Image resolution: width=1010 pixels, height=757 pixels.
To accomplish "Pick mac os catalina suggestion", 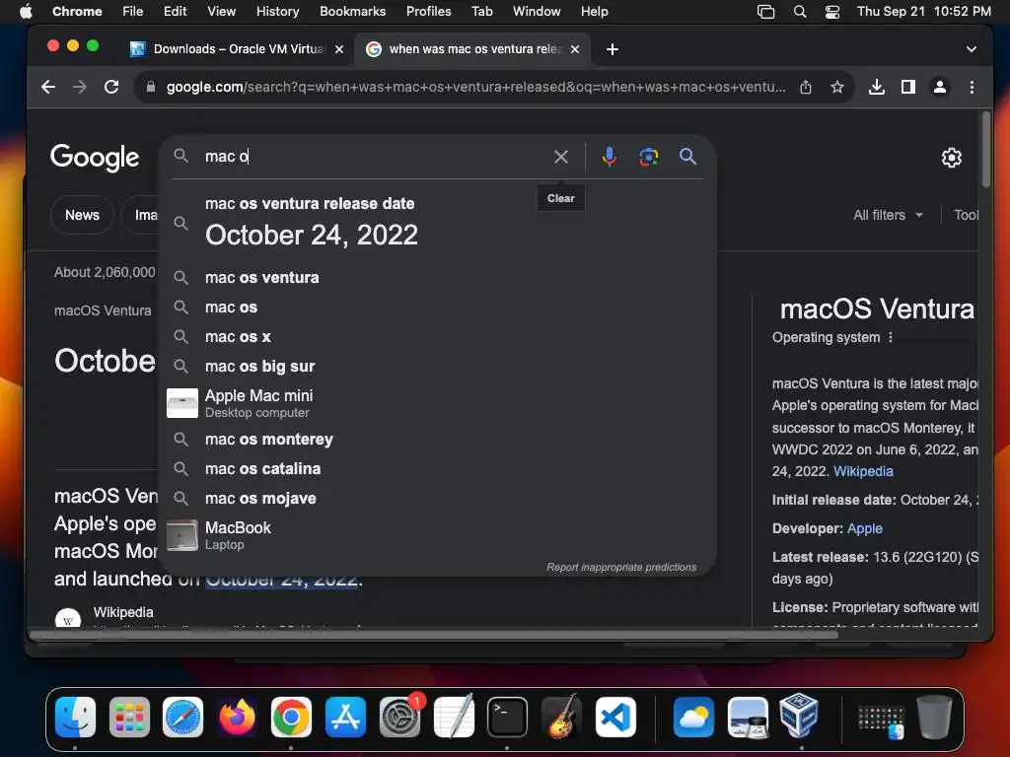I will click(x=438, y=468).
